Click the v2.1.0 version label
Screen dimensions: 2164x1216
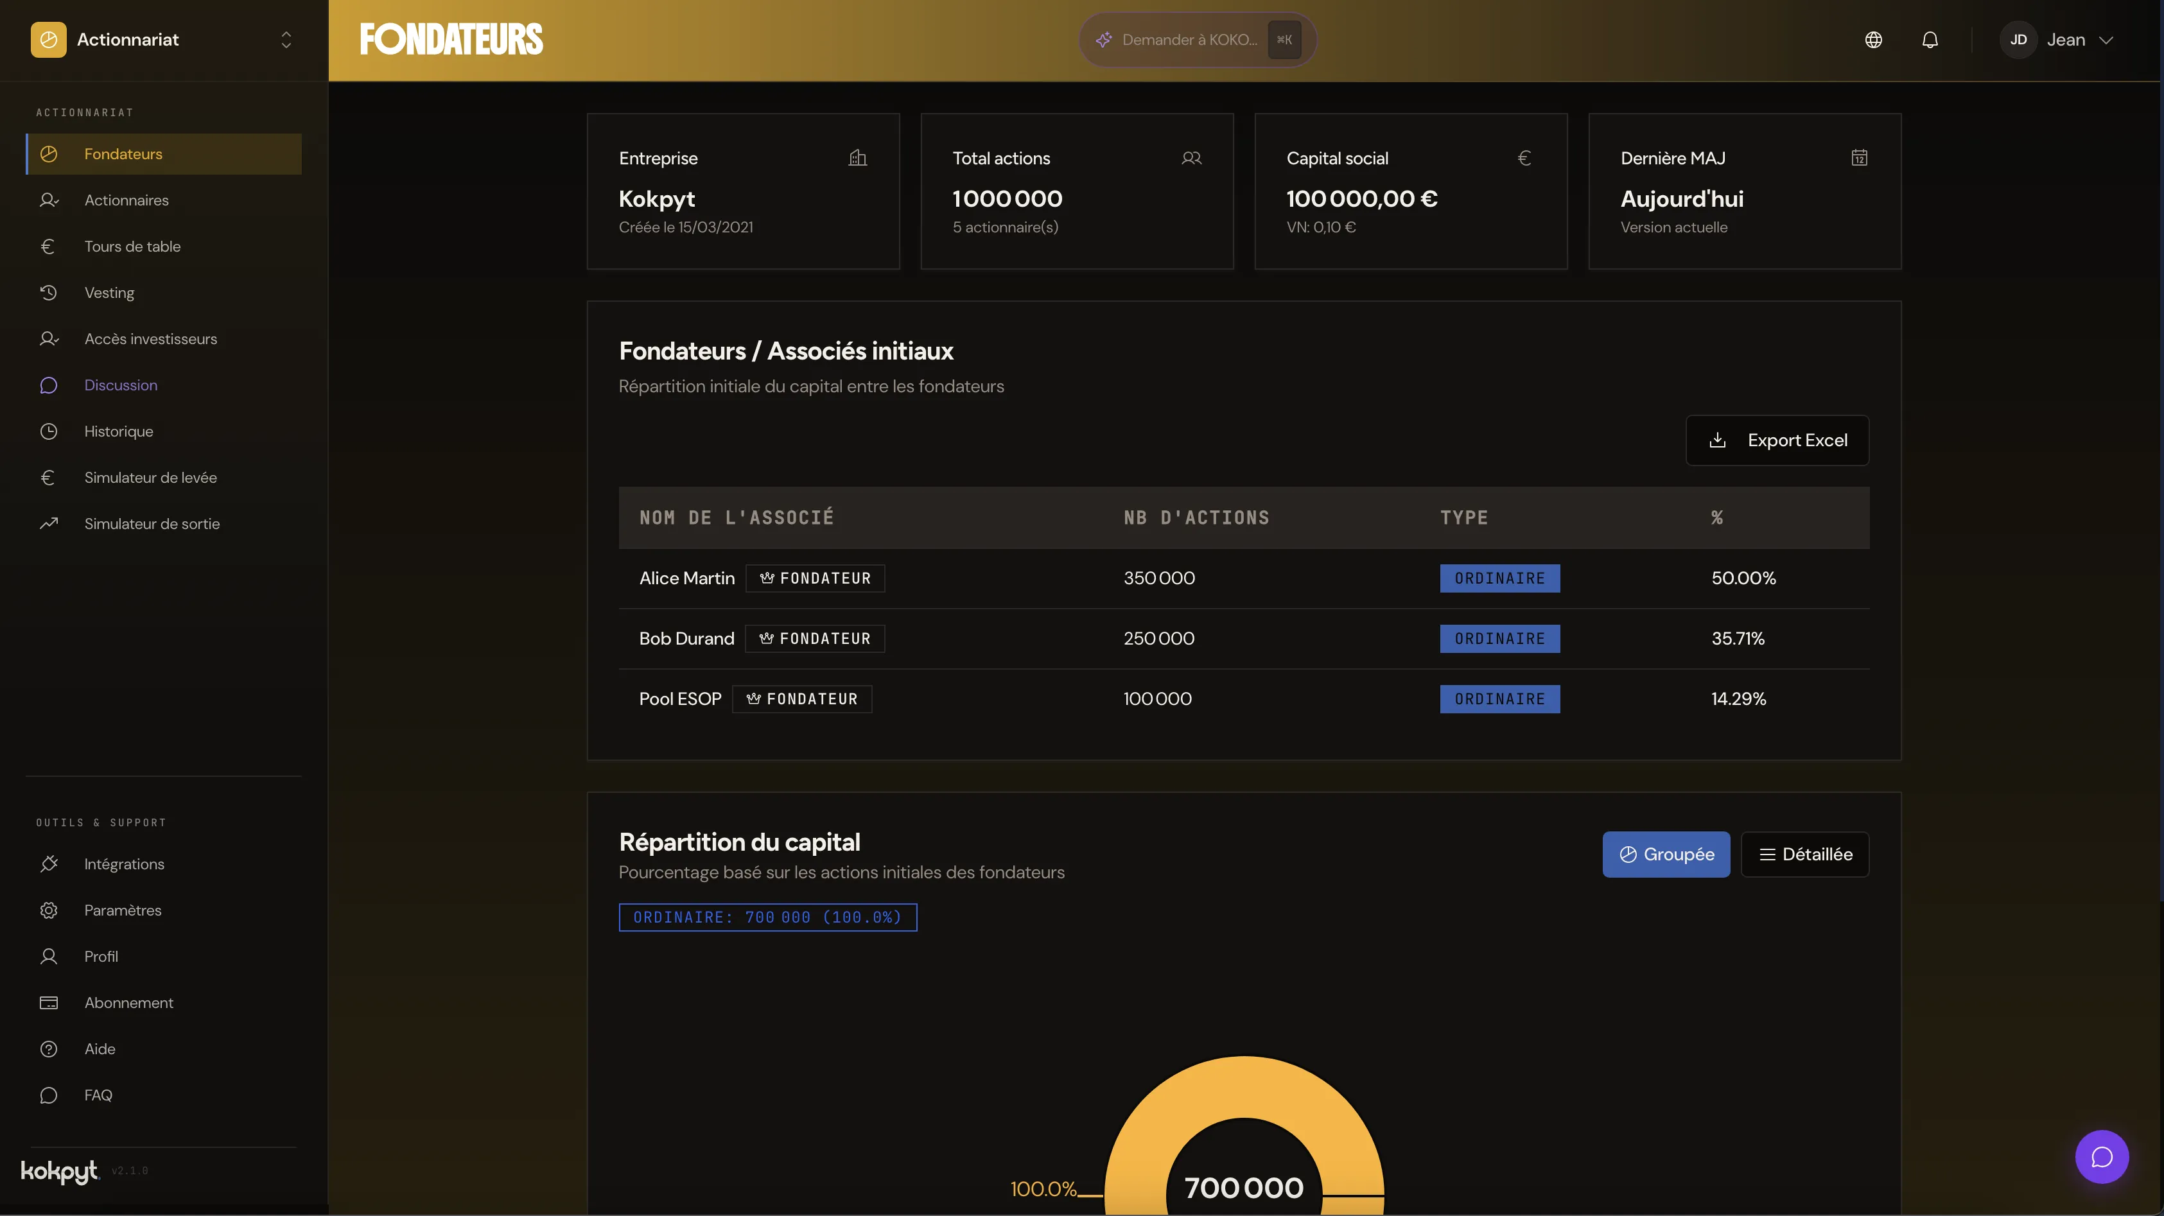point(130,1170)
